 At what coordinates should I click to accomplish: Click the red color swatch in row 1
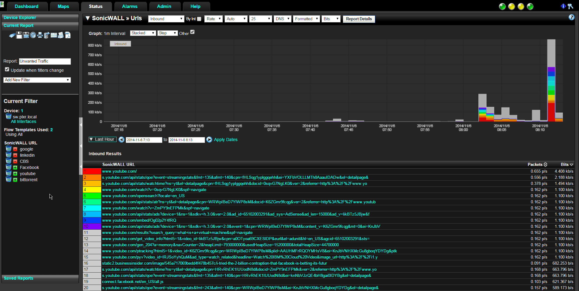(x=92, y=171)
